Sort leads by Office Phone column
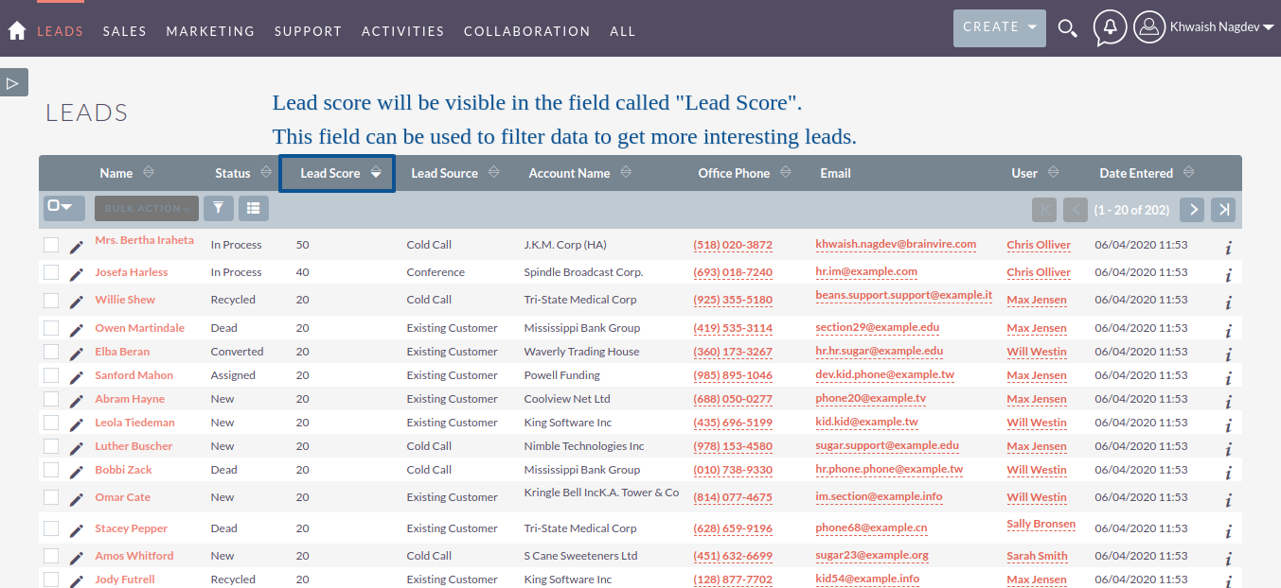The image size is (1281, 588). pos(744,173)
